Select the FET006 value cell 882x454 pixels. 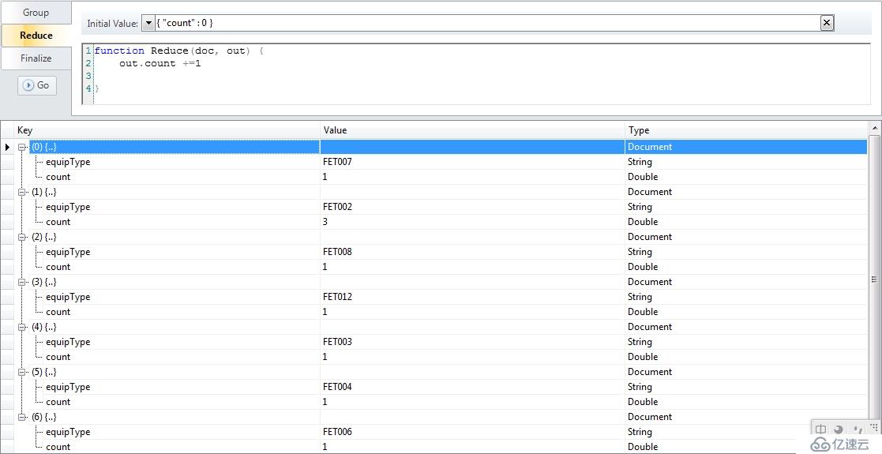click(472, 432)
